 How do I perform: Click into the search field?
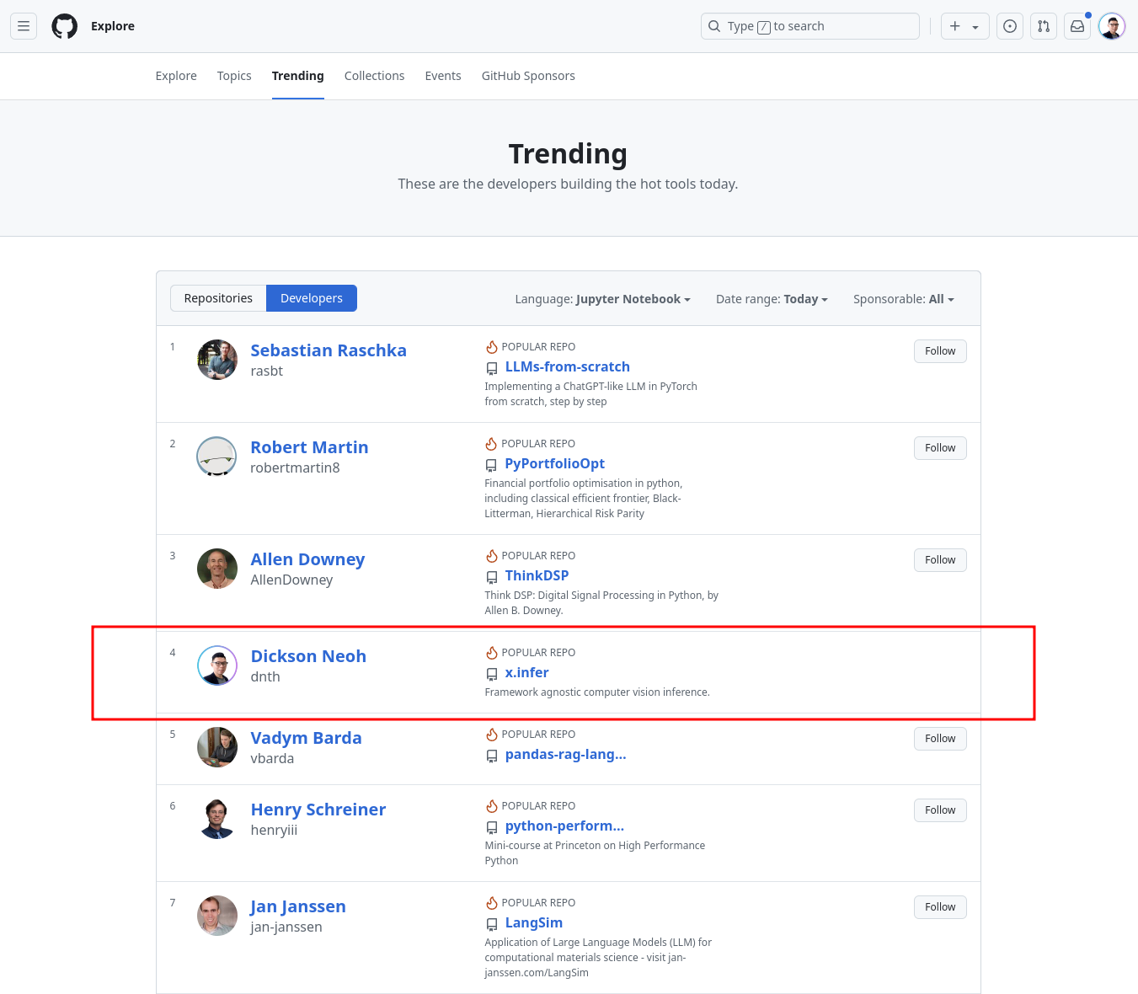[x=809, y=26]
